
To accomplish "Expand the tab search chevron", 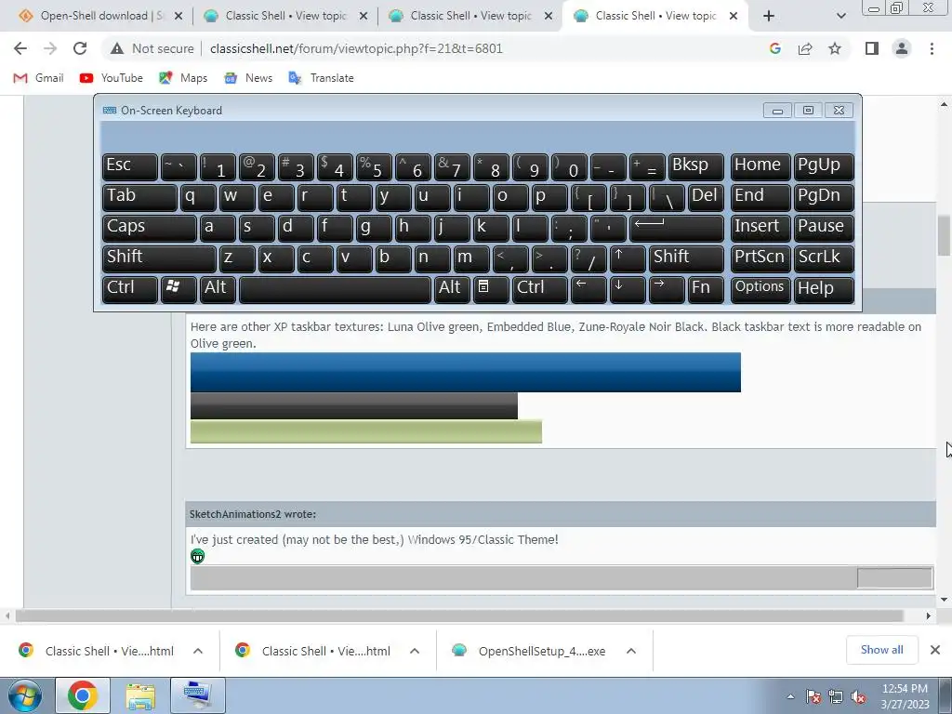I will coord(840,16).
